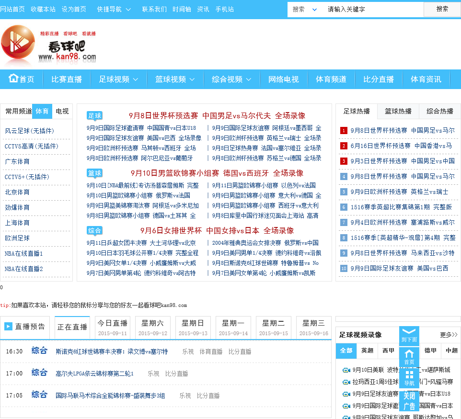461x419 pixels.
Task: Click 比分直播 for 国际马联马术 event
Action: point(208,396)
